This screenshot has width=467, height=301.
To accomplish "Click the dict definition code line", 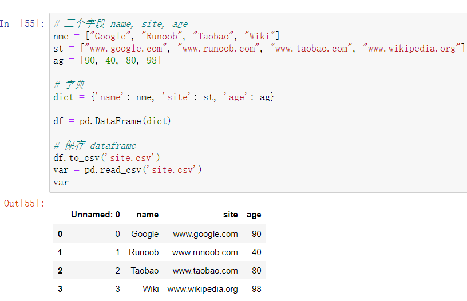I will coord(164,97).
